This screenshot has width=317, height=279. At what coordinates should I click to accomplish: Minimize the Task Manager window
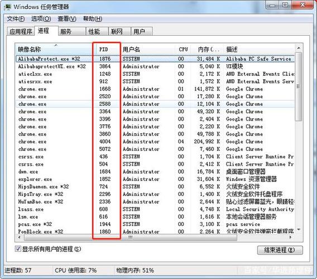coord(272,5)
